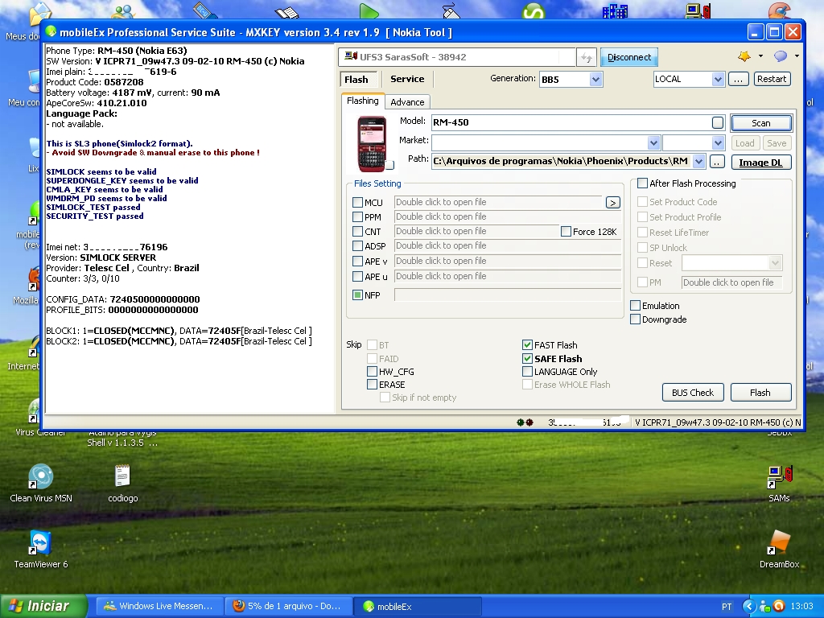Switch to the Service main tab
The width and height of the screenshot is (824, 618).
pos(407,79)
